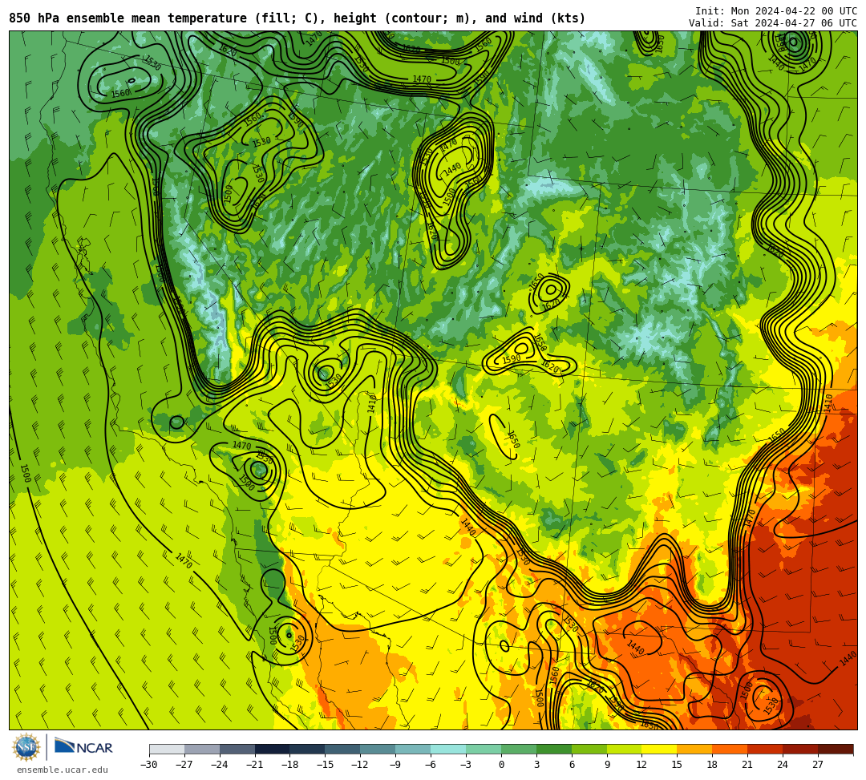Viewport: 866px width, 780px height.
Task: Select the Init: Mon 2024-04-22 00 UTC line
Action: click(776, 11)
